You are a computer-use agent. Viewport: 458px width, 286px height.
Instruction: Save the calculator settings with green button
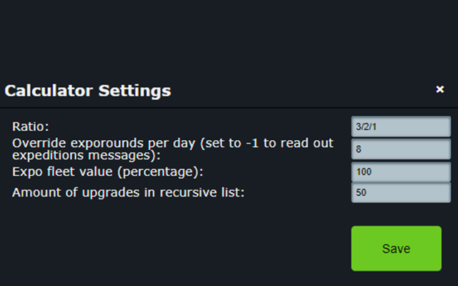(x=396, y=248)
